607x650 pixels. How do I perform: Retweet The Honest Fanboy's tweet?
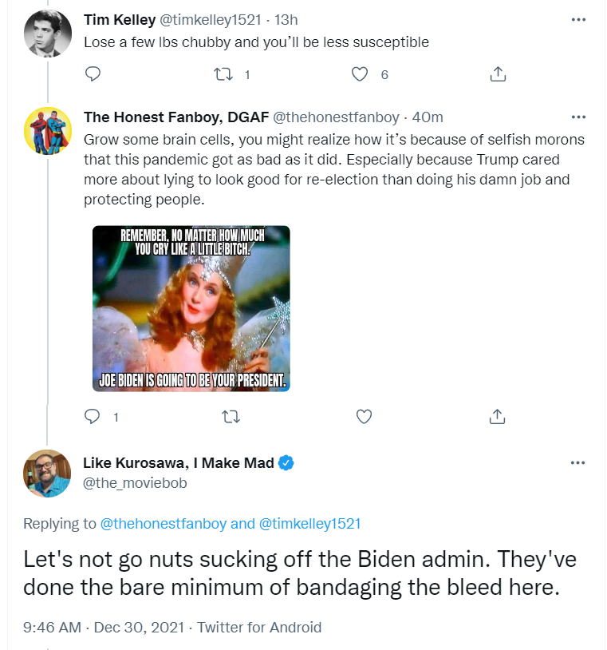pyautogui.click(x=231, y=416)
